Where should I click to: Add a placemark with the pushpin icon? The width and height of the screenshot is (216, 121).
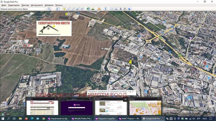pyautogui.click(x=64, y=9)
